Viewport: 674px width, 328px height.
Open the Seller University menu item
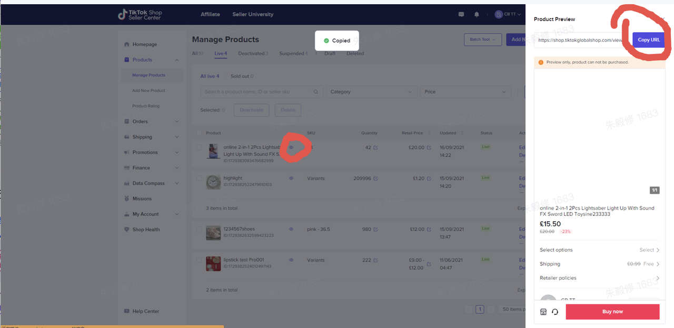point(253,14)
